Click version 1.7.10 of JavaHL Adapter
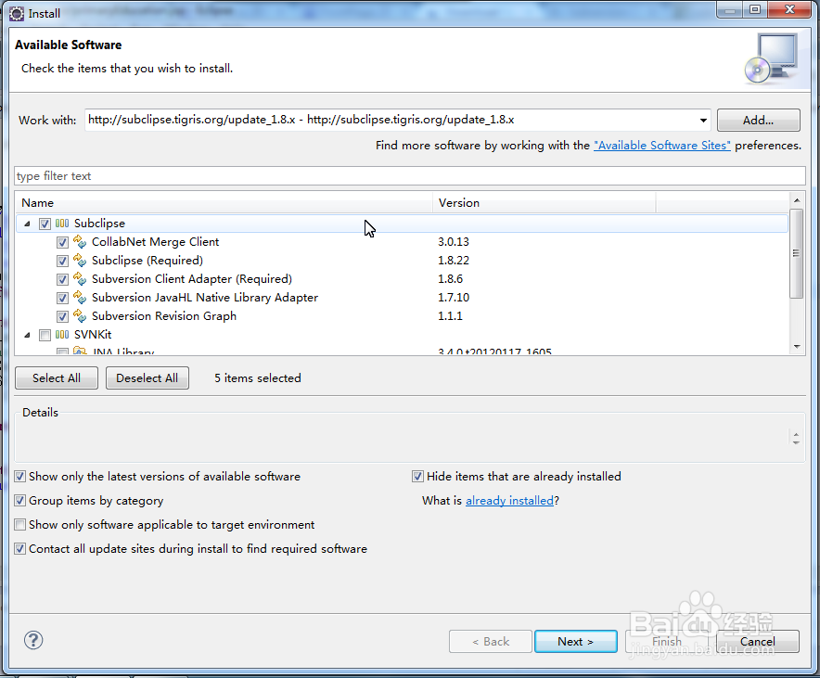Screen dimensions: 820x678 (x=454, y=298)
